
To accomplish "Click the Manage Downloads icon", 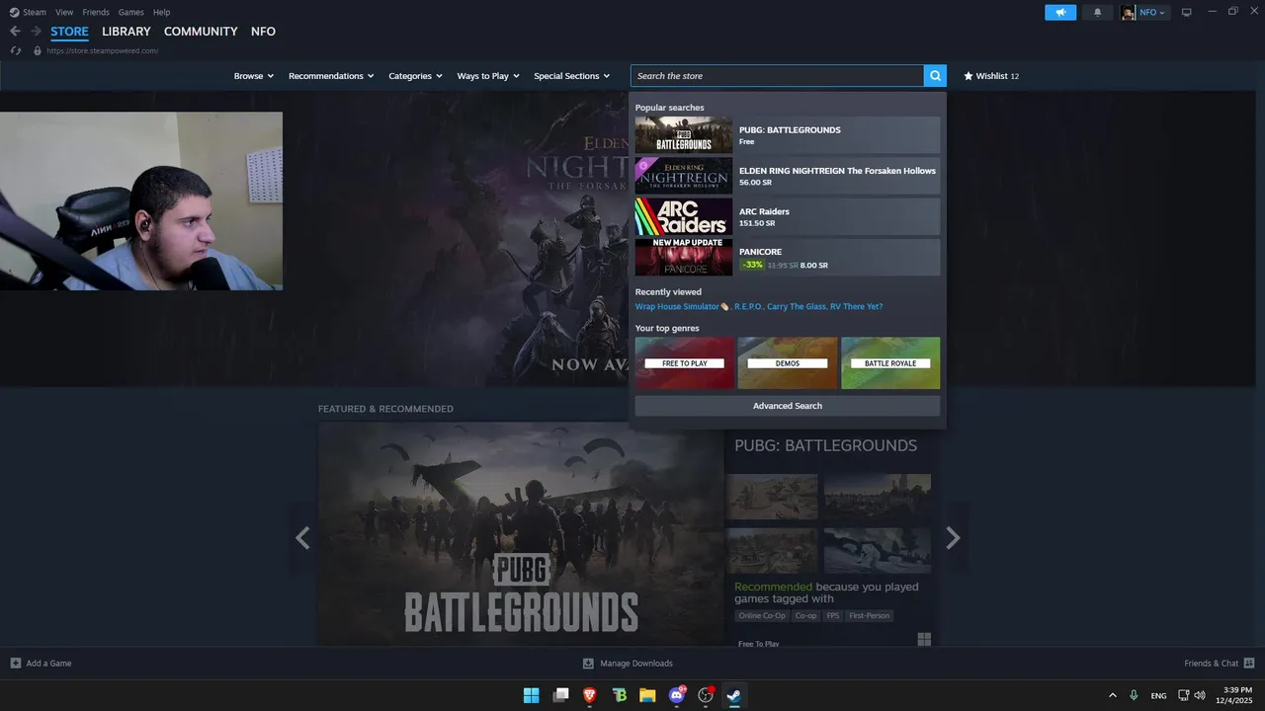I will 588,663.
